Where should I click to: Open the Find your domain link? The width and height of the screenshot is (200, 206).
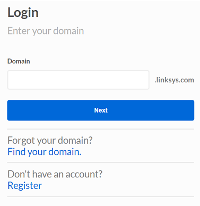44,152
